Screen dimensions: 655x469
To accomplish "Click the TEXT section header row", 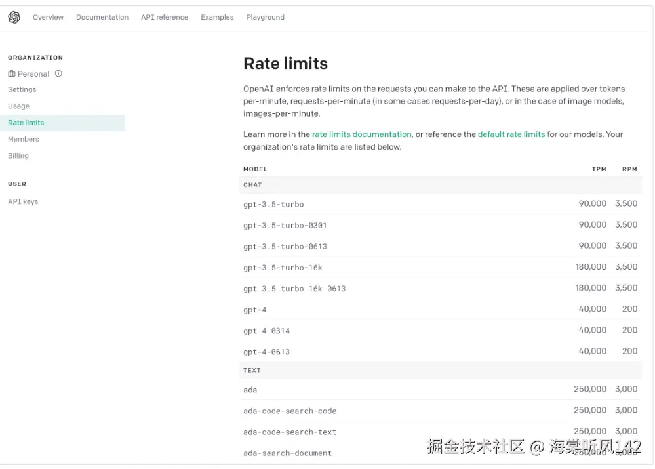I will coord(441,371).
